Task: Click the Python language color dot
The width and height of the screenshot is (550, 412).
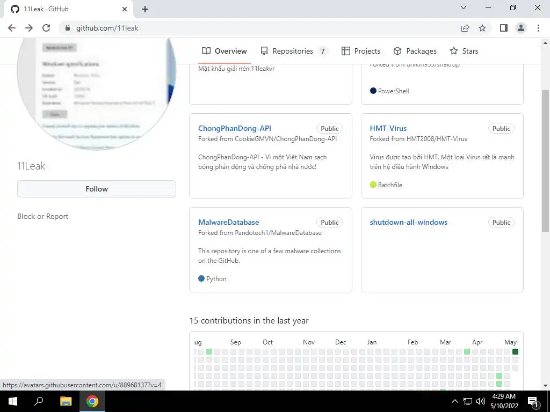Action: (201, 278)
